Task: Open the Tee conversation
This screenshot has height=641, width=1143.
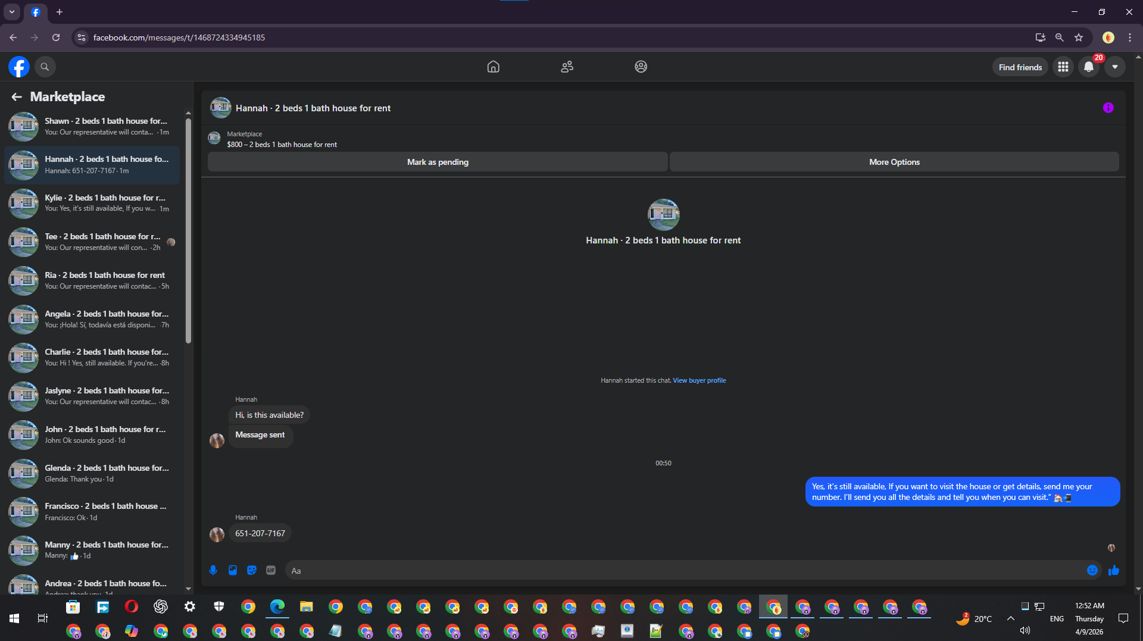Action: pos(92,242)
